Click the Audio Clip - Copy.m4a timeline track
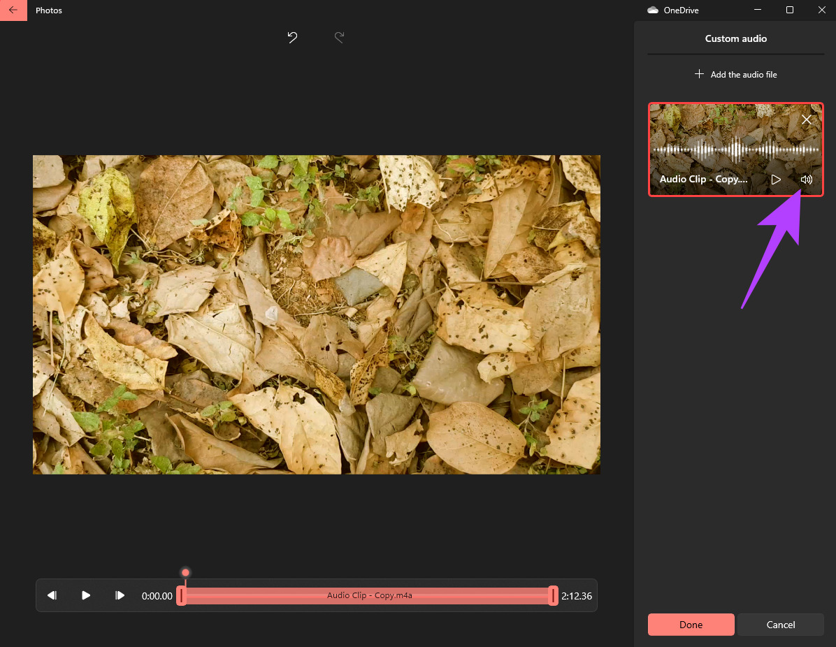This screenshot has width=836, height=647. point(369,596)
